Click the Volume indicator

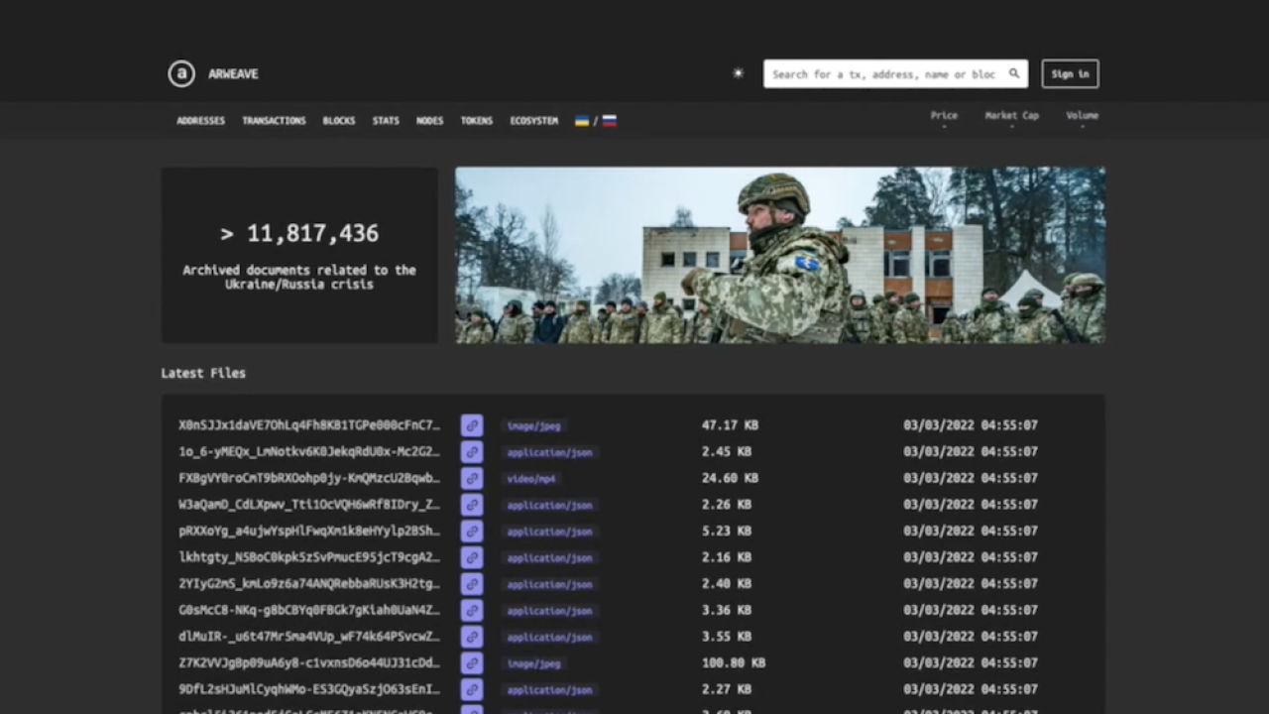click(x=1083, y=118)
